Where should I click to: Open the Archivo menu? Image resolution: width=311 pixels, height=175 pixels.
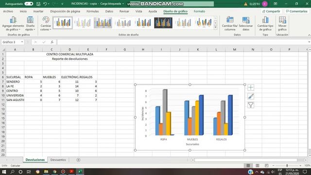click(8, 11)
